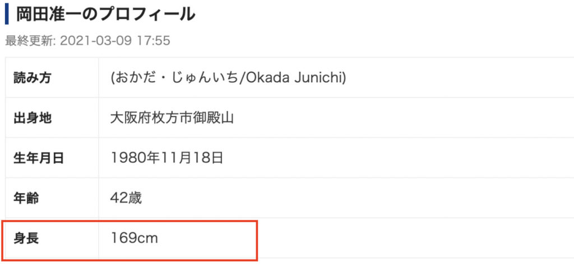Click 大阪府枚方市御殿山 birthplace value
The height and width of the screenshot is (268, 574).
(172, 117)
